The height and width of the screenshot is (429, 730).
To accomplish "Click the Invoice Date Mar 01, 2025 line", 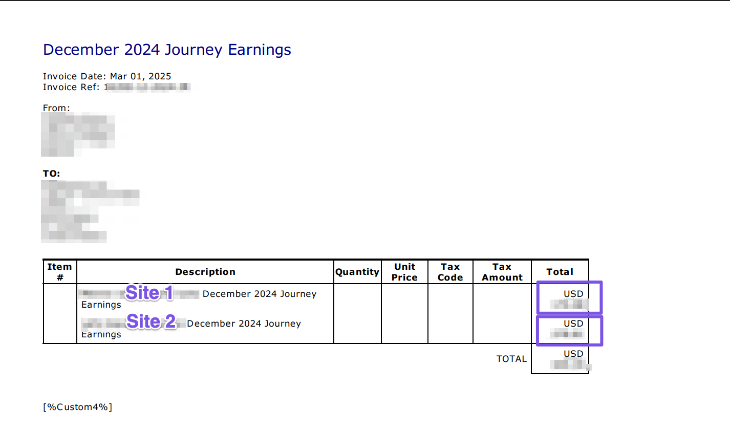I will [x=107, y=76].
